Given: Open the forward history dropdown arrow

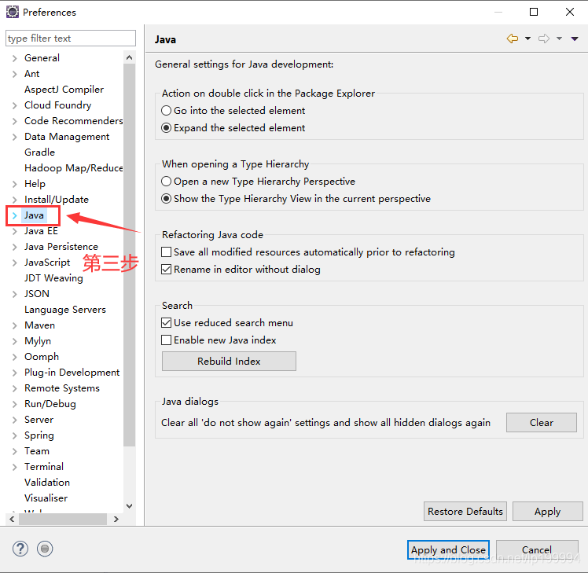Looking at the screenshot, I should click(x=559, y=39).
